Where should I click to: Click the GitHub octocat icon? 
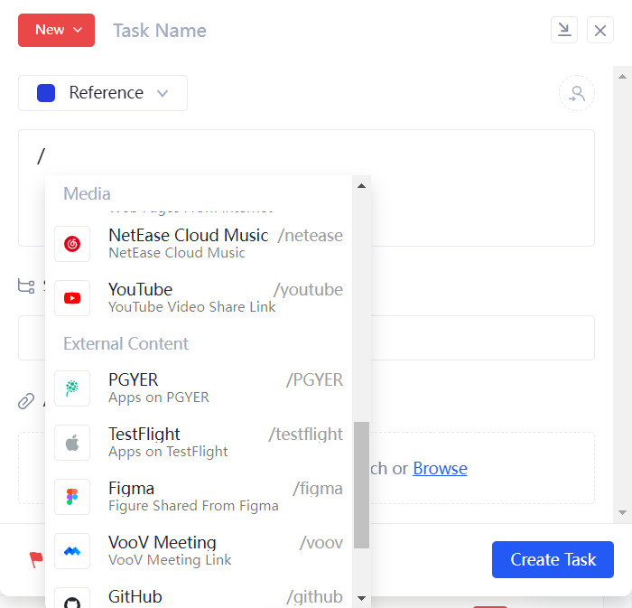(x=72, y=600)
